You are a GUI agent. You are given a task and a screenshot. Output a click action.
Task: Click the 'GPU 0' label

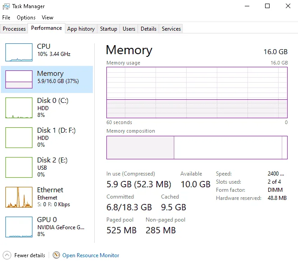(x=47, y=219)
